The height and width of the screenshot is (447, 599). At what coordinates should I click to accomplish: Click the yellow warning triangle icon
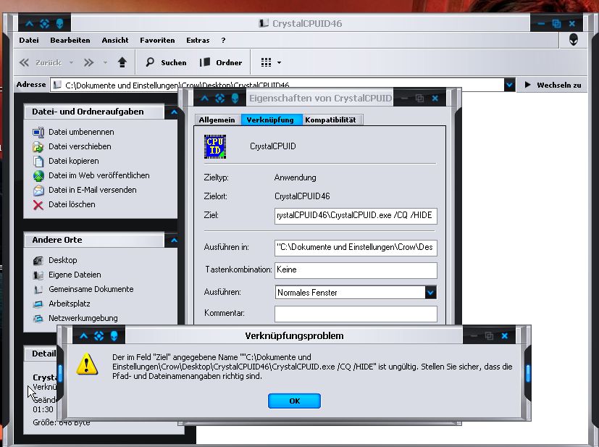tap(87, 364)
